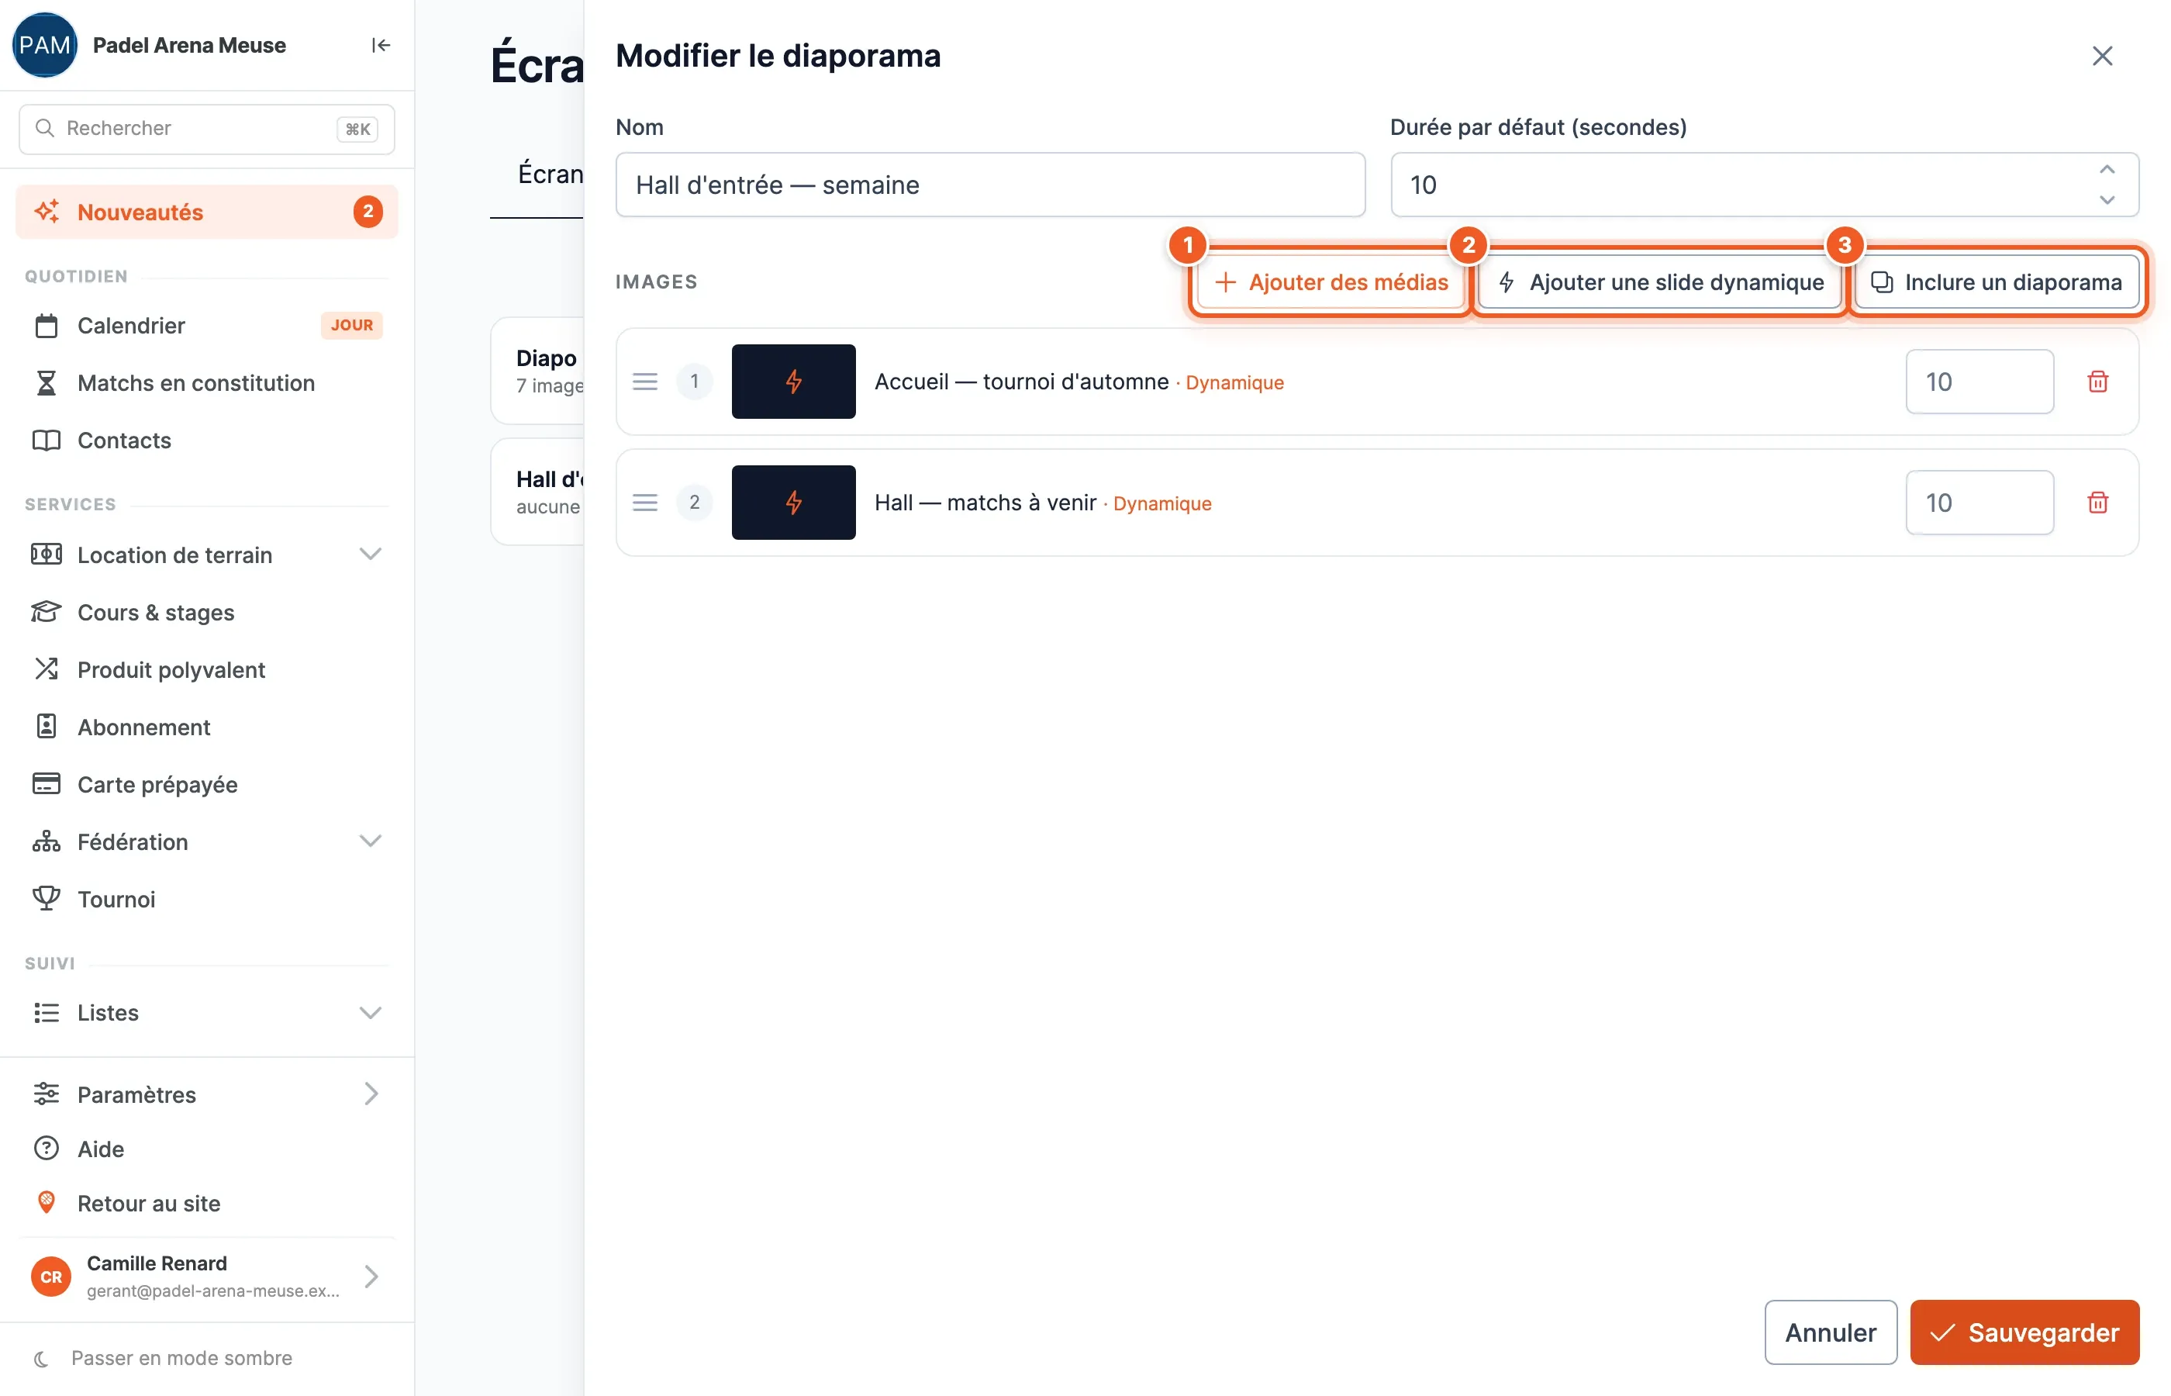Edit the Nom field Hall d'entrée — semaine

[989, 185]
